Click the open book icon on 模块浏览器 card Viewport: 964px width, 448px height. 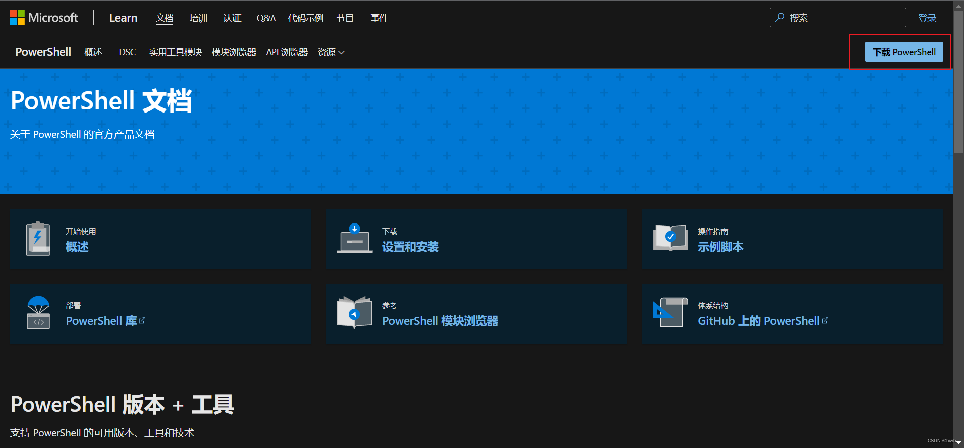[x=354, y=312]
